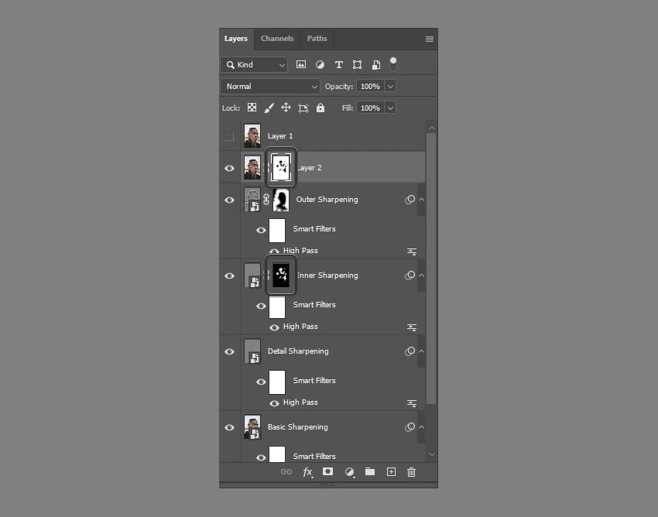
Task: Click the delete layer trash icon
Action: click(411, 471)
